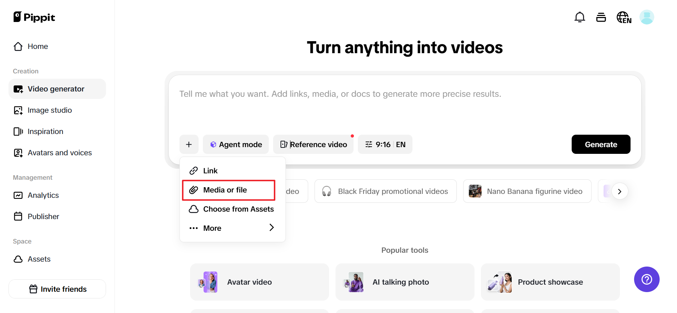Open the AI talking photo tool

pyautogui.click(x=405, y=282)
